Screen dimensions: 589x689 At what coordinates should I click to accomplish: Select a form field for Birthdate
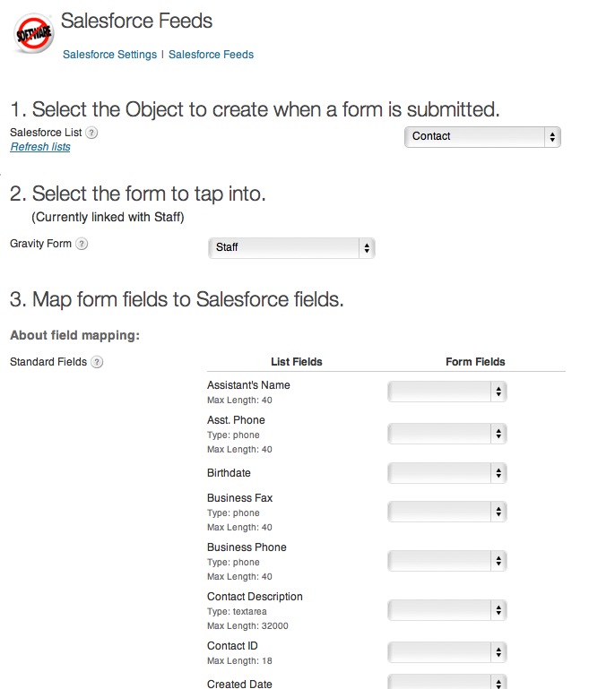[x=447, y=473]
